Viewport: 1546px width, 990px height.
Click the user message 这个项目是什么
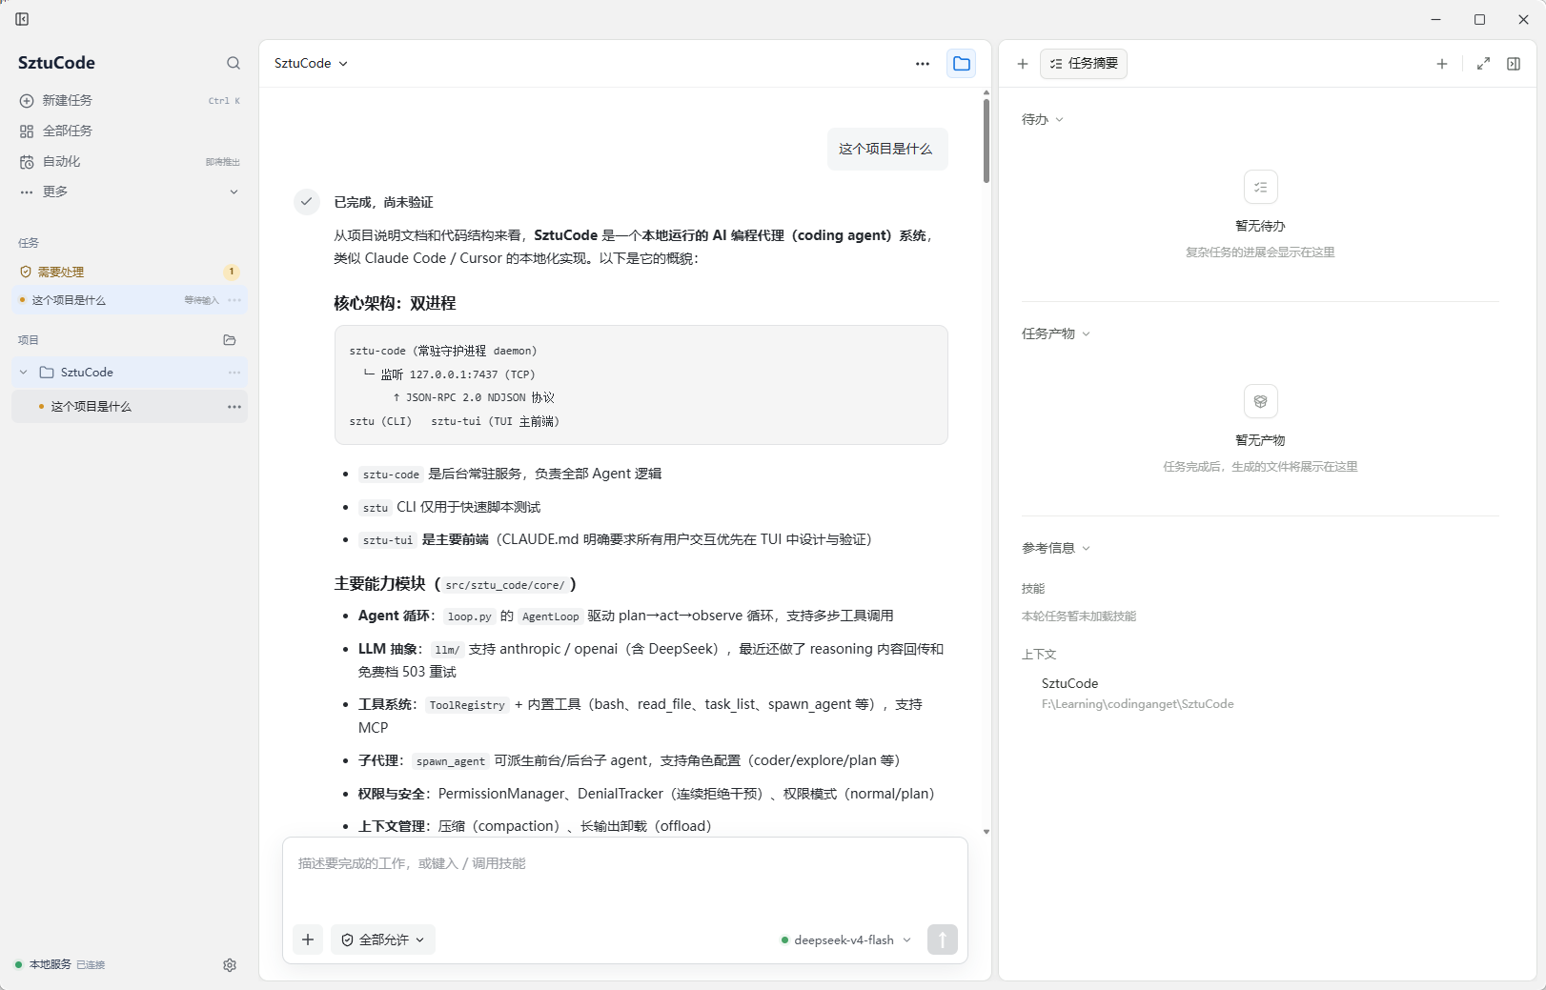(x=886, y=149)
